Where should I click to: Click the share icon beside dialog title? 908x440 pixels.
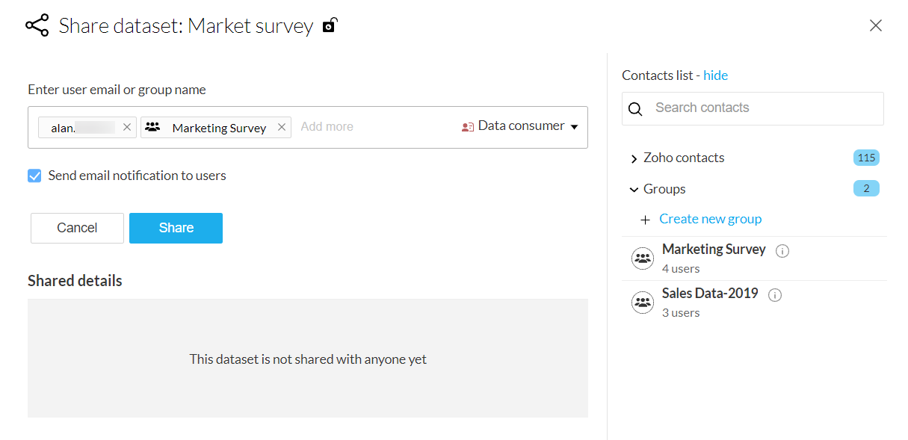tap(37, 25)
